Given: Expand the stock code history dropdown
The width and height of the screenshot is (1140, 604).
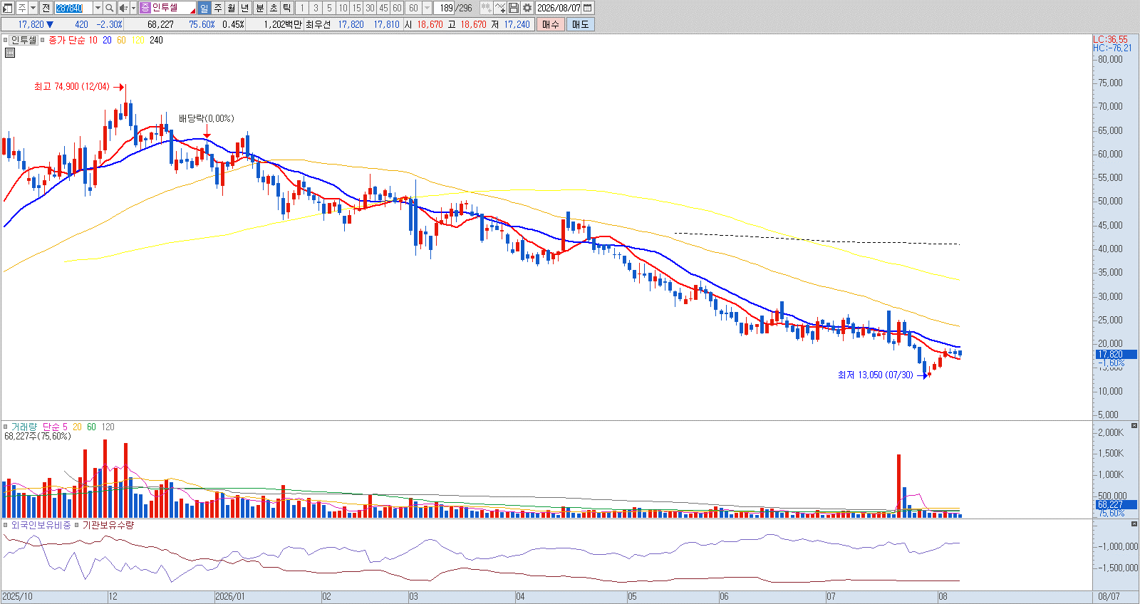Looking at the screenshot, I should click(x=98, y=8).
